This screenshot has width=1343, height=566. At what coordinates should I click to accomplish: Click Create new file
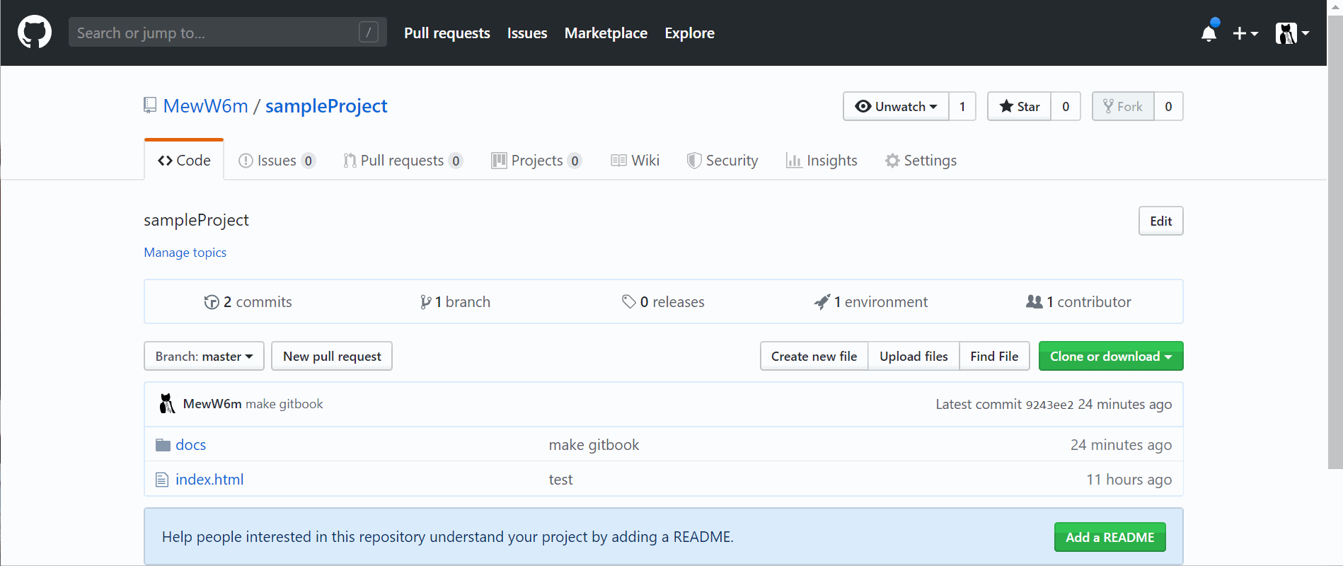tap(814, 356)
